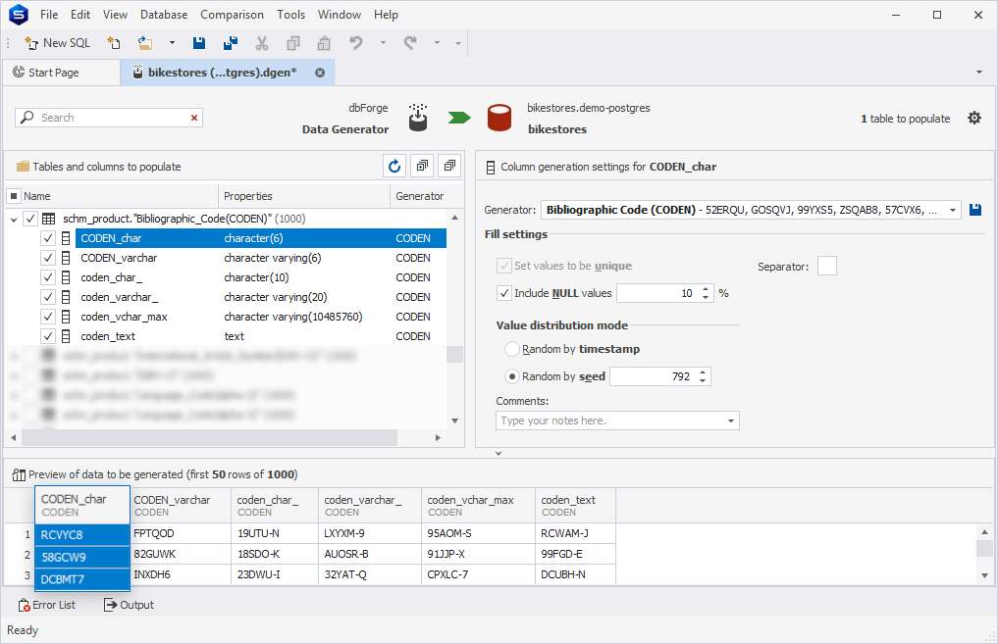
Task: Click the horizontal scrollbar in the tables tree
Action: [x=209, y=437]
